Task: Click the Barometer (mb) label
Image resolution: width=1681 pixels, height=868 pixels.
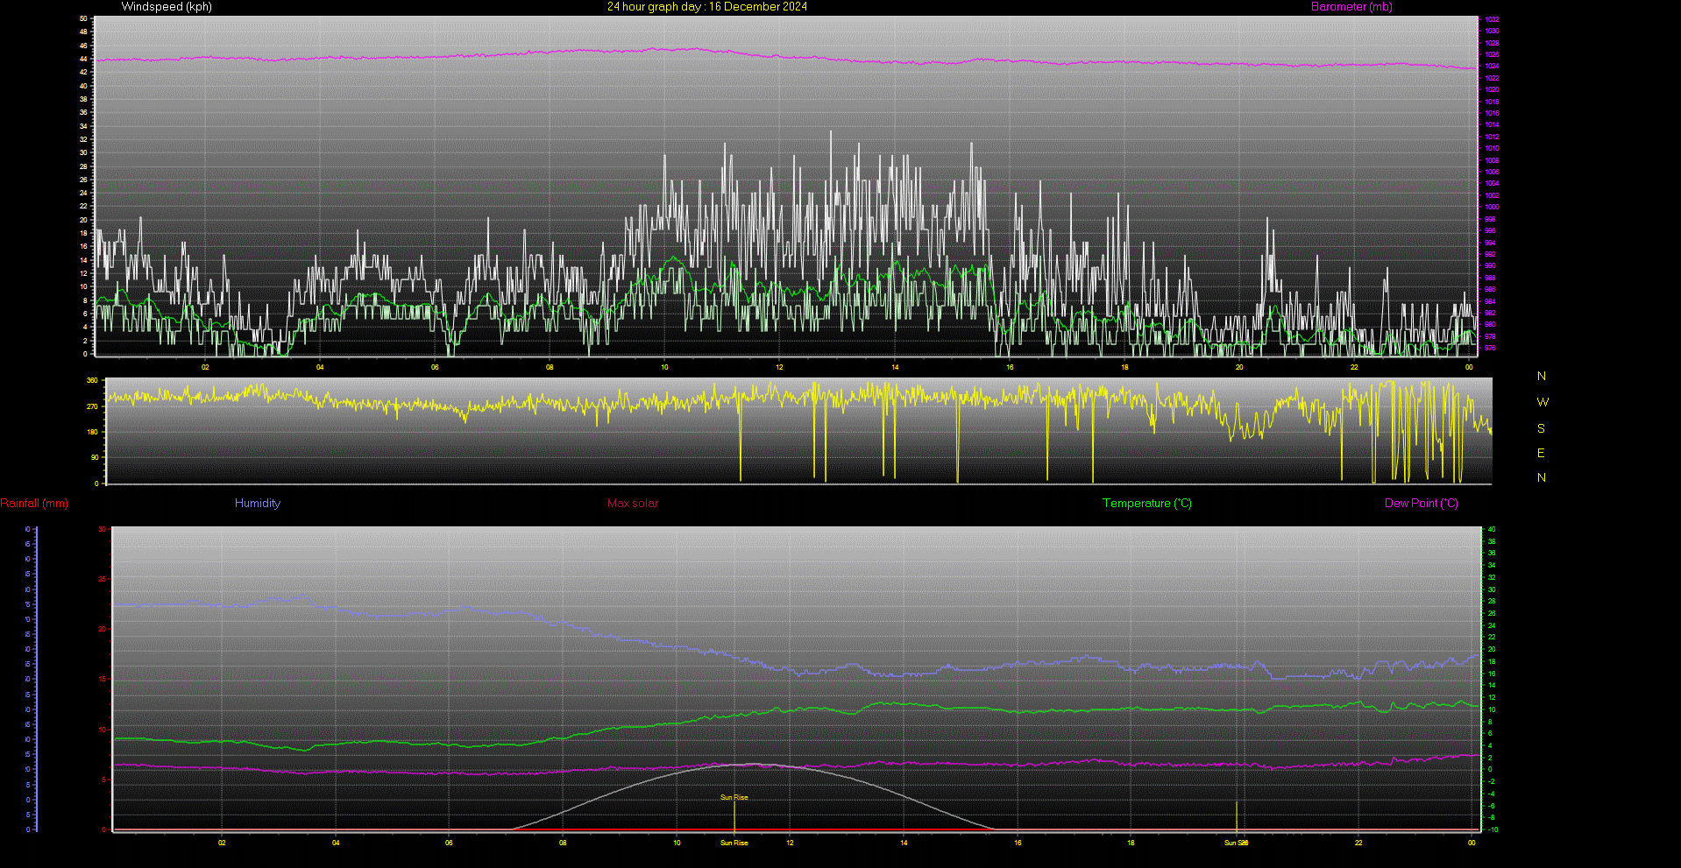Action: [1351, 7]
